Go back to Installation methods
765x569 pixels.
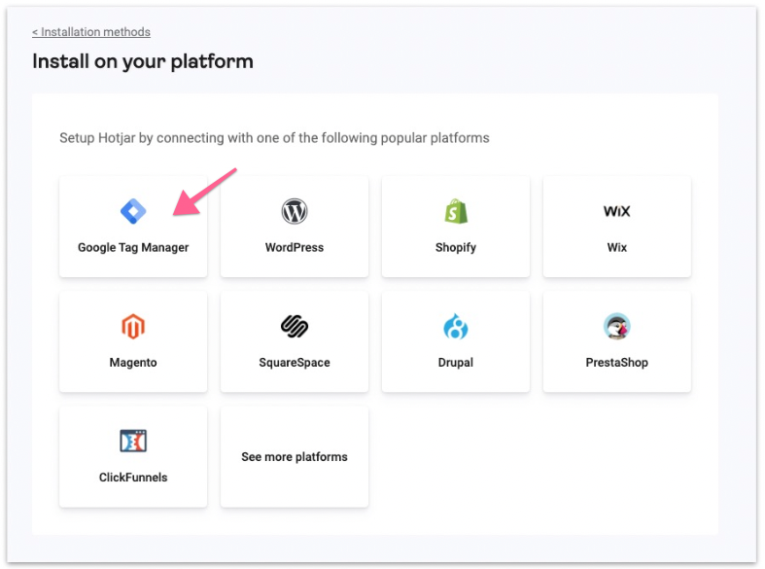point(91,32)
